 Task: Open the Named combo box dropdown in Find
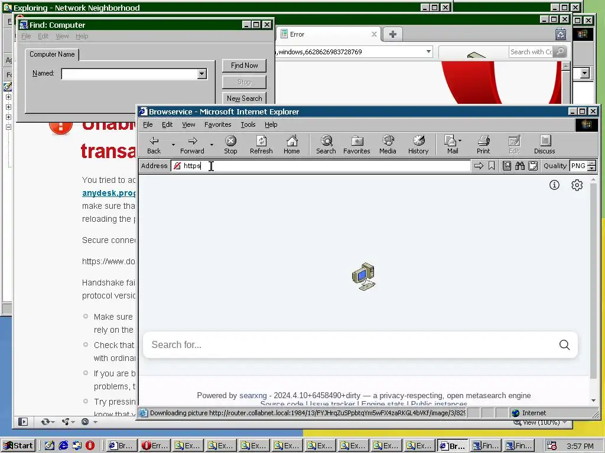(x=202, y=74)
